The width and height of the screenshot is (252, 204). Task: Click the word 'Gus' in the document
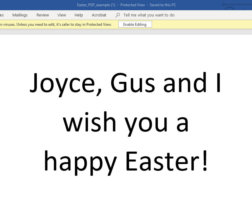click(133, 82)
